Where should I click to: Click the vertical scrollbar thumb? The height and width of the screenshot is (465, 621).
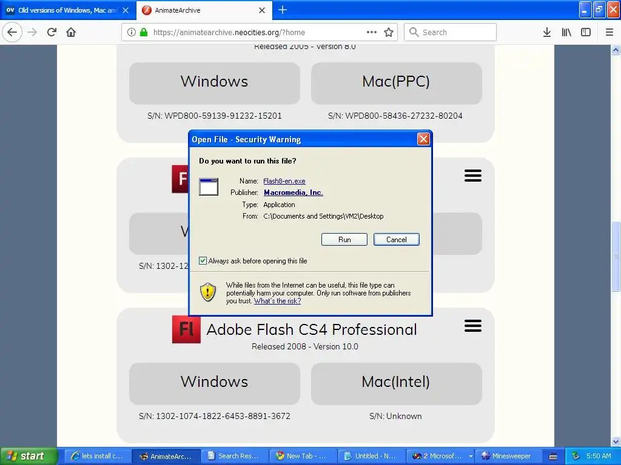pyautogui.click(x=616, y=256)
